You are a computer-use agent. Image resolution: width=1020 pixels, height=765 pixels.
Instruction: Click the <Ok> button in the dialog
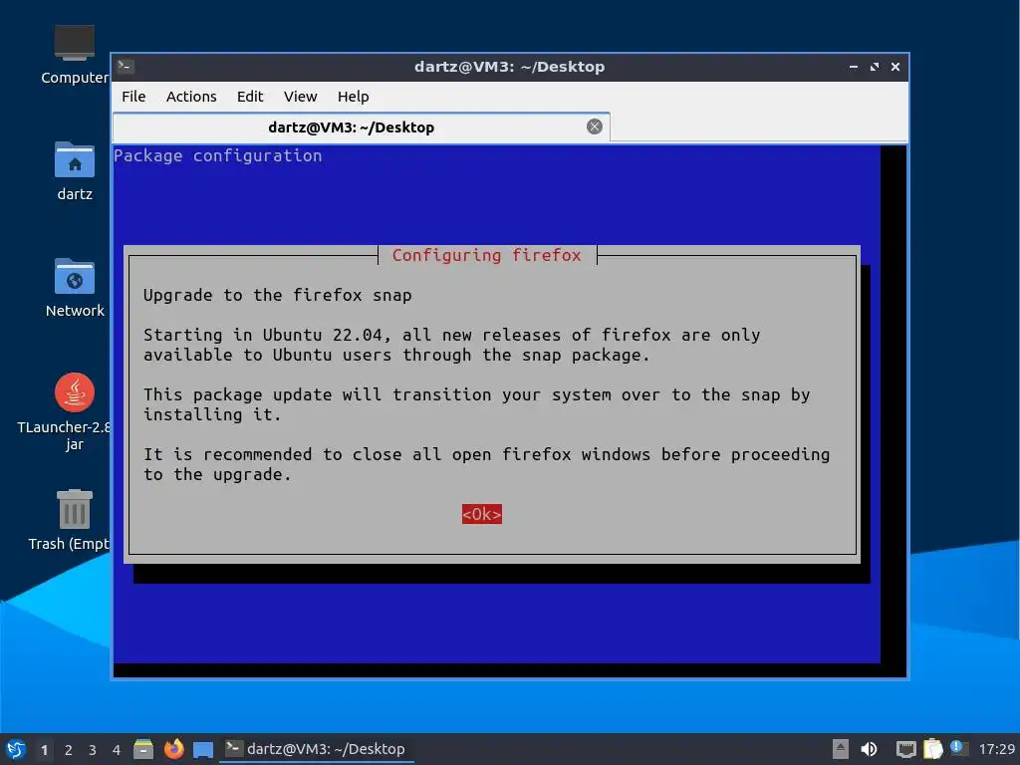481,514
